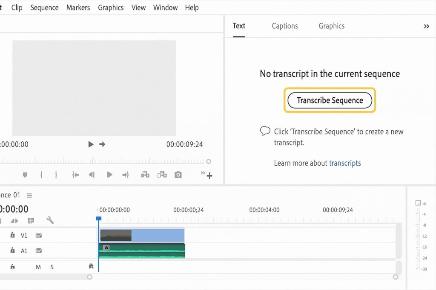Click the button editor plus icon
The width and height of the screenshot is (436, 290).
(x=209, y=176)
